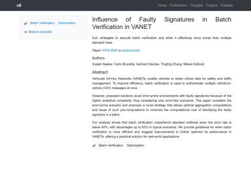This screenshot has height=188, width=251.
Task: Click the back arrow icon
Action: click(x=26, y=32)
